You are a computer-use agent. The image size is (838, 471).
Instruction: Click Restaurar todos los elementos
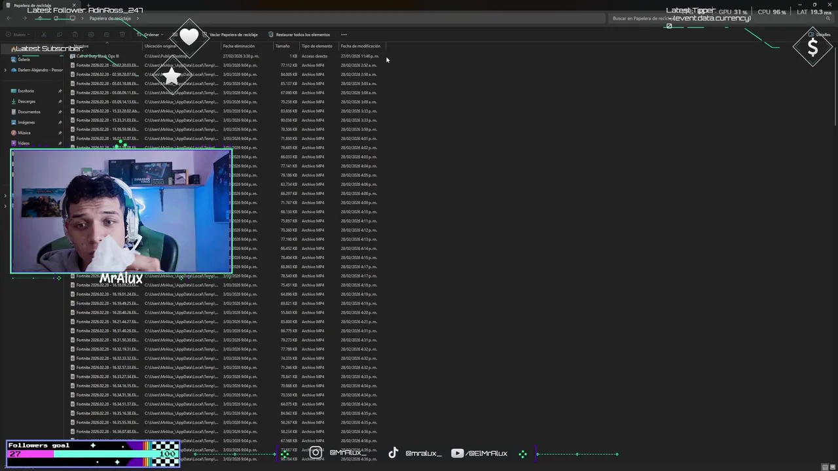coord(299,35)
